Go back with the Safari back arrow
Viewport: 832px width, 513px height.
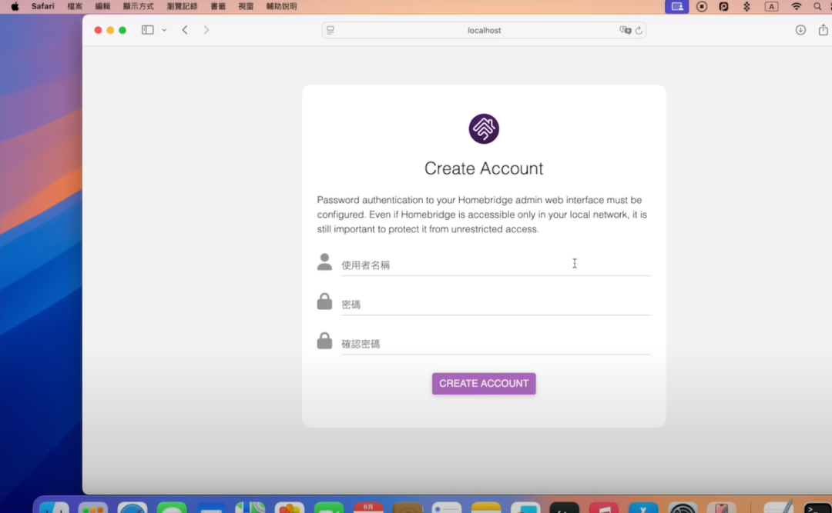185,30
